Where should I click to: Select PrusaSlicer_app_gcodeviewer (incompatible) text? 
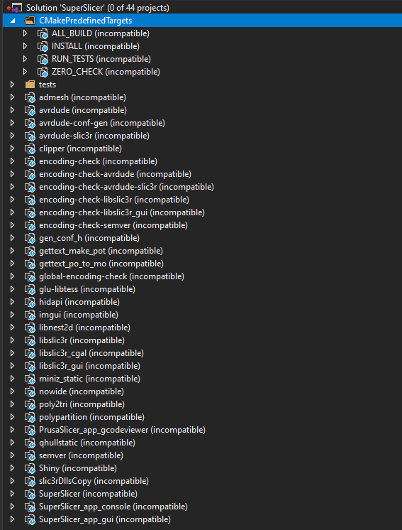(122, 430)
